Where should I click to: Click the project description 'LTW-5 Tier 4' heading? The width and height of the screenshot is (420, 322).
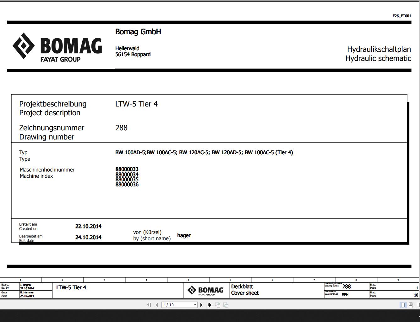[136, 104]
